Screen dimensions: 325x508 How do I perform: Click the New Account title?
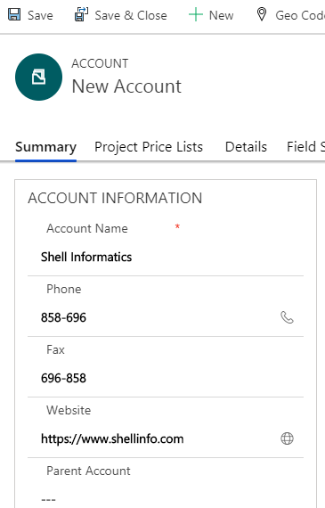(126, 86)
